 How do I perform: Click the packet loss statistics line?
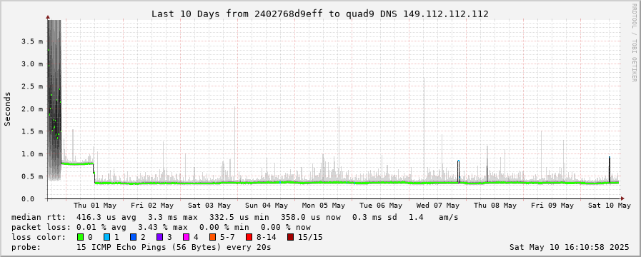(x=161, y=227)
